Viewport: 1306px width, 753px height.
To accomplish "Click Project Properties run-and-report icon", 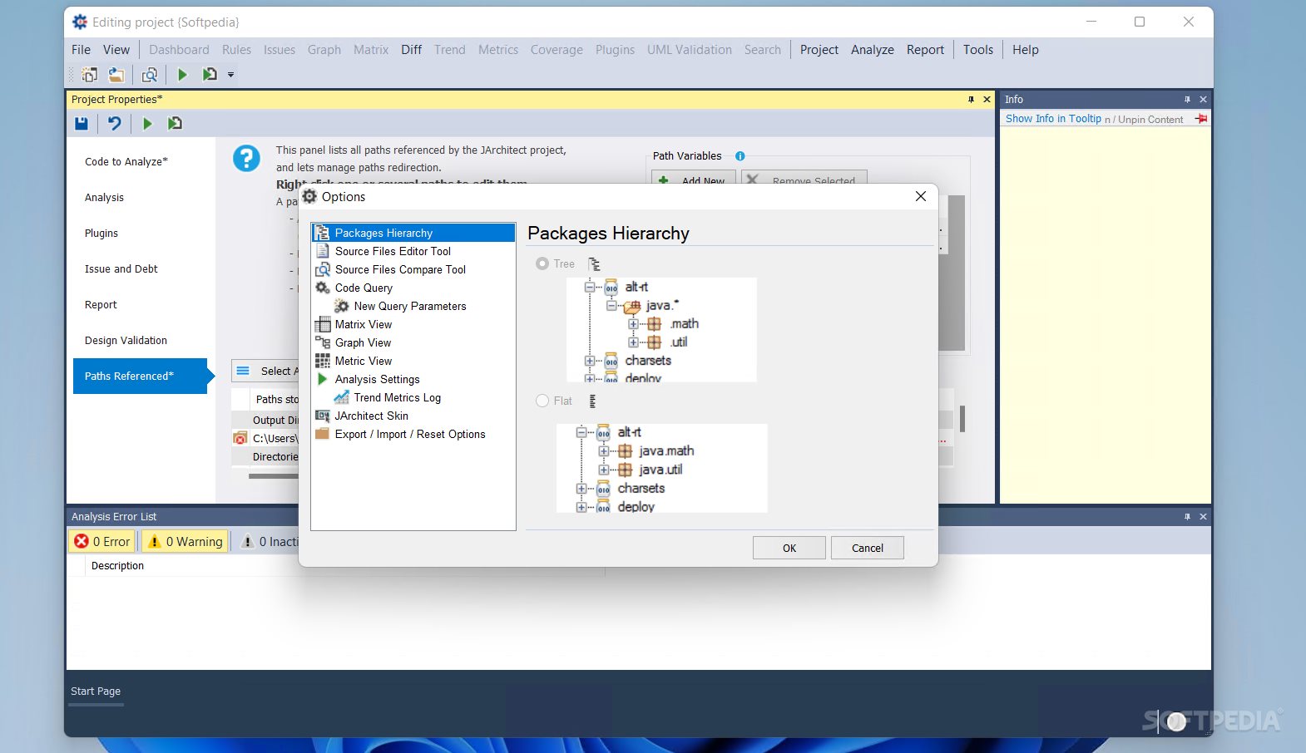I will click(175, 124).
